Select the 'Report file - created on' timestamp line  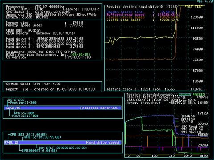click(x=50, y=89)
